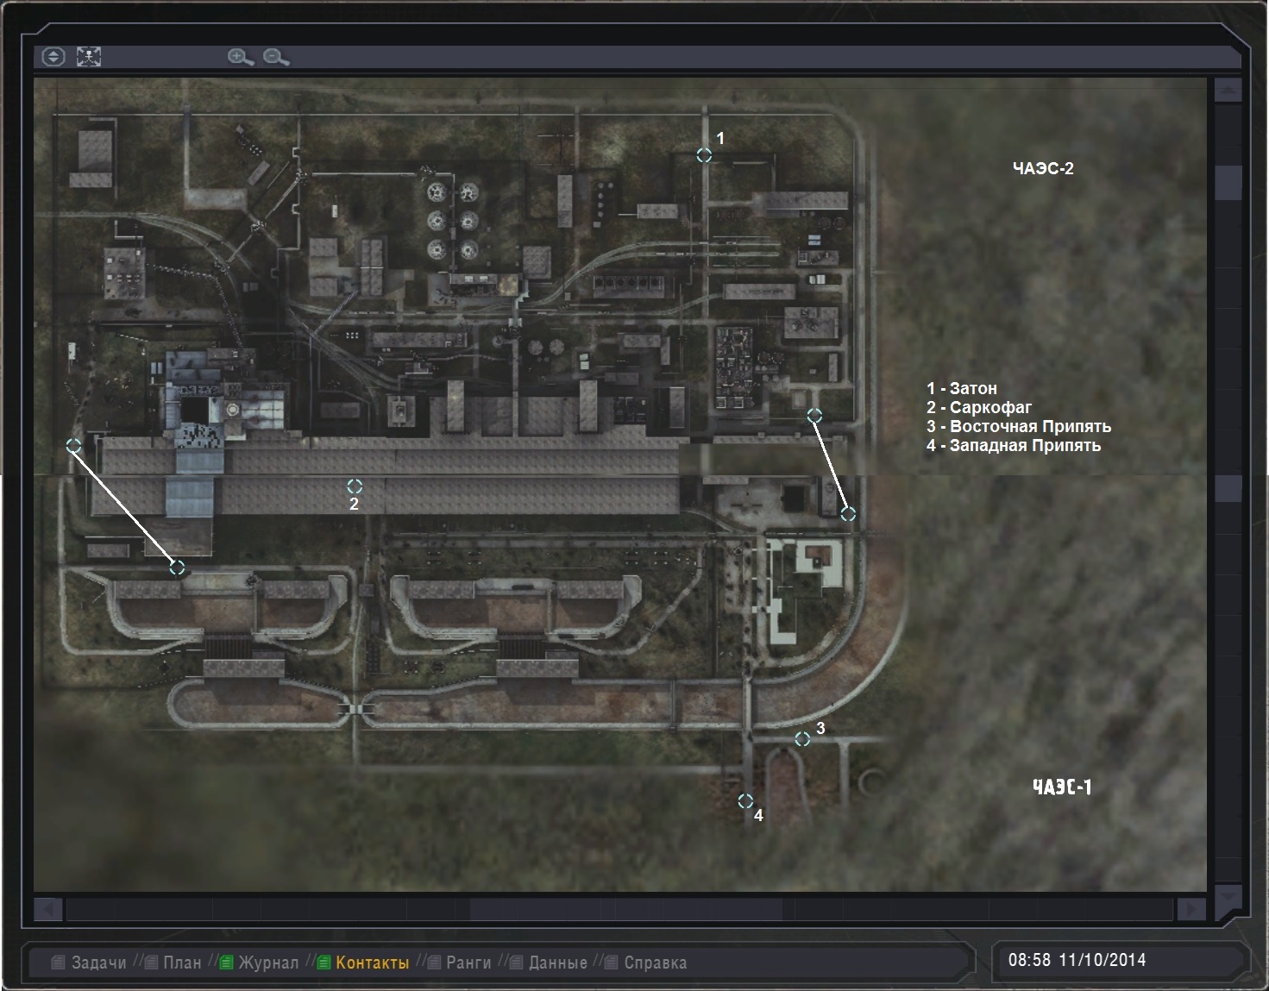Click the horizontal scrollbar right arrow
This screenshot has width=1269, height=991.
(x=1190, y=909)
